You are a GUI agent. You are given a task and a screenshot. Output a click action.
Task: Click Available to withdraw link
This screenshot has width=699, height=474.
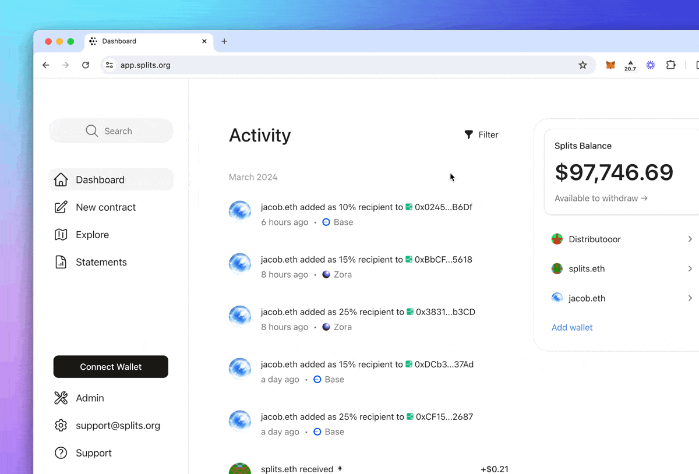coord(601,198)
